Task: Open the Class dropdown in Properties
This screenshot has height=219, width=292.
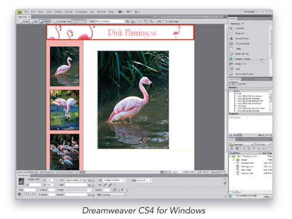Action: tap(144, 181)
